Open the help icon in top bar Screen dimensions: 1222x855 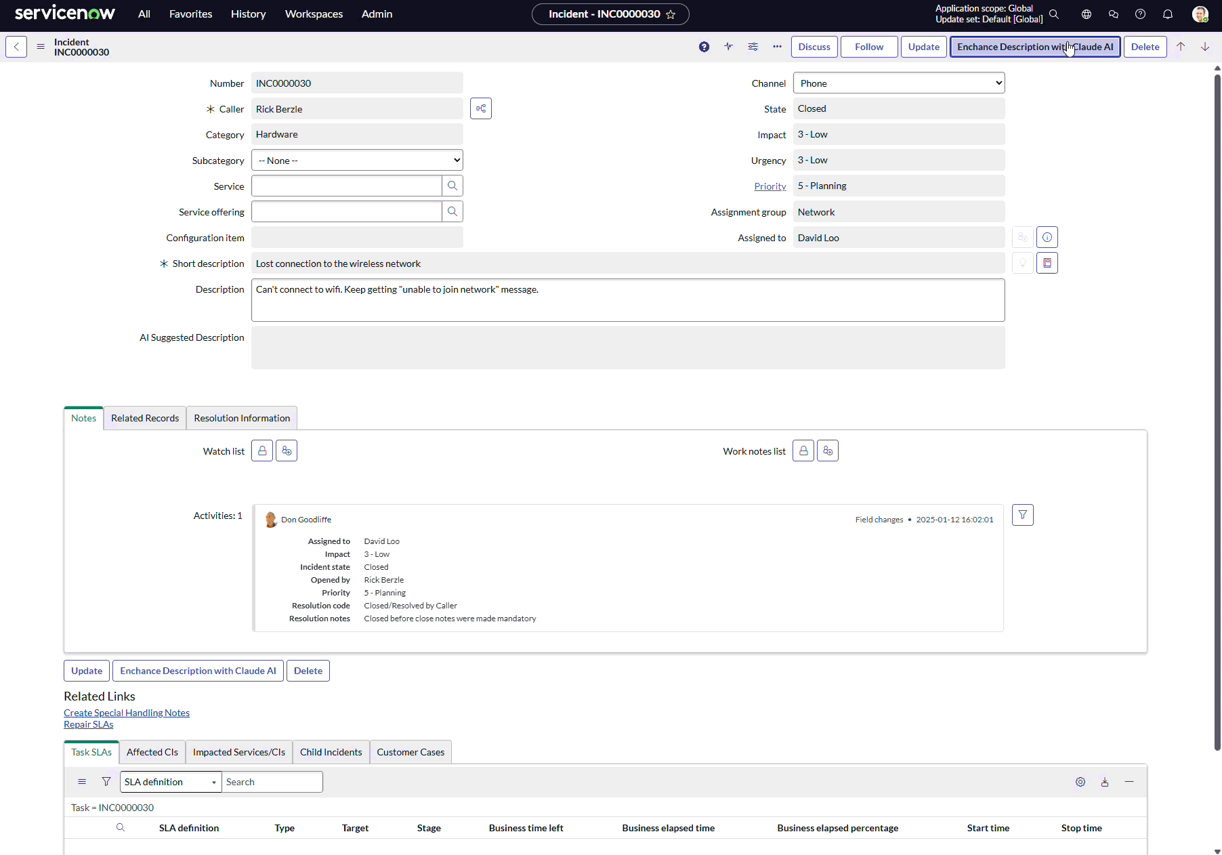[x=1141, y=14]
